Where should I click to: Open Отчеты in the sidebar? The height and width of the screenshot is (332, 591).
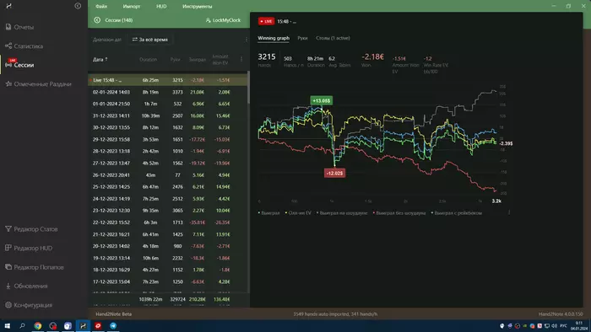[x=19, y=27]
